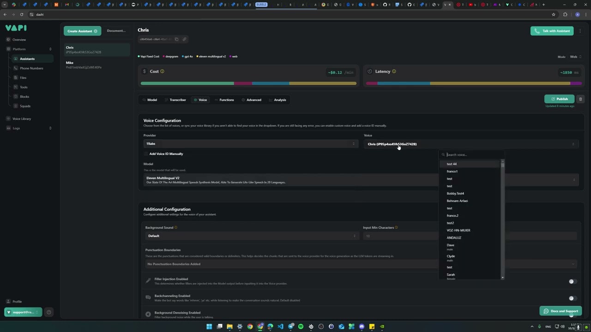This screenshot has height=332, width=591.
Task: Click the VAPI logo
Action: pyautogui.click(x=16, y=28)
